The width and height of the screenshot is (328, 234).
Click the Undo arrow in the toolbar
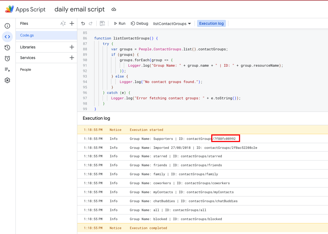pos(83,23)
